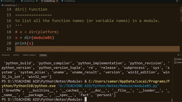Click the unsaved dot on module02.py tab
This screenshot has height=102, width=182.
pyautogui.click(x=37, y=1)
